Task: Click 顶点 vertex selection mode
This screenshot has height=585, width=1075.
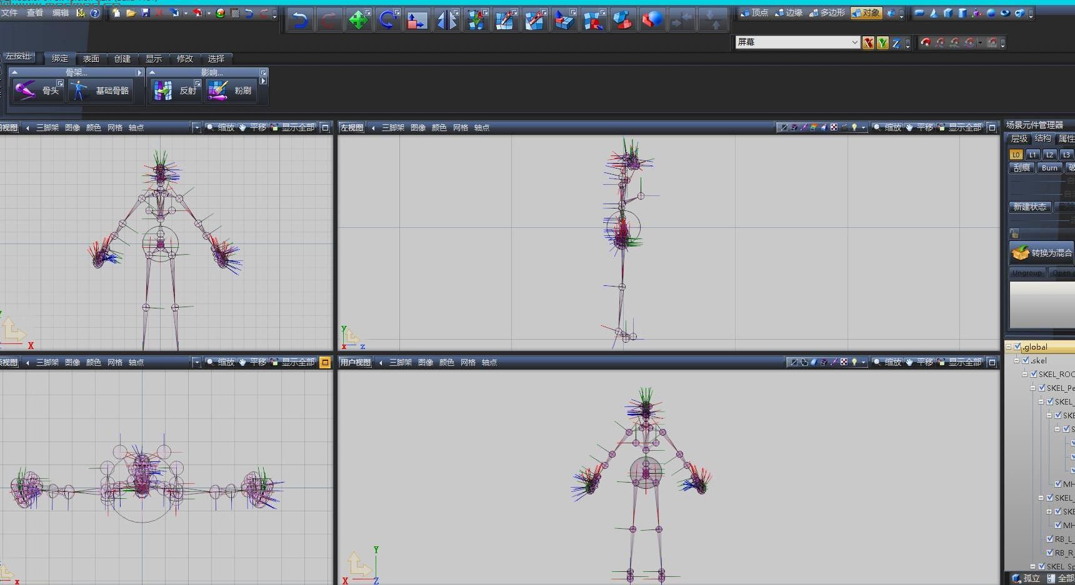Action: tap(754, 12)
